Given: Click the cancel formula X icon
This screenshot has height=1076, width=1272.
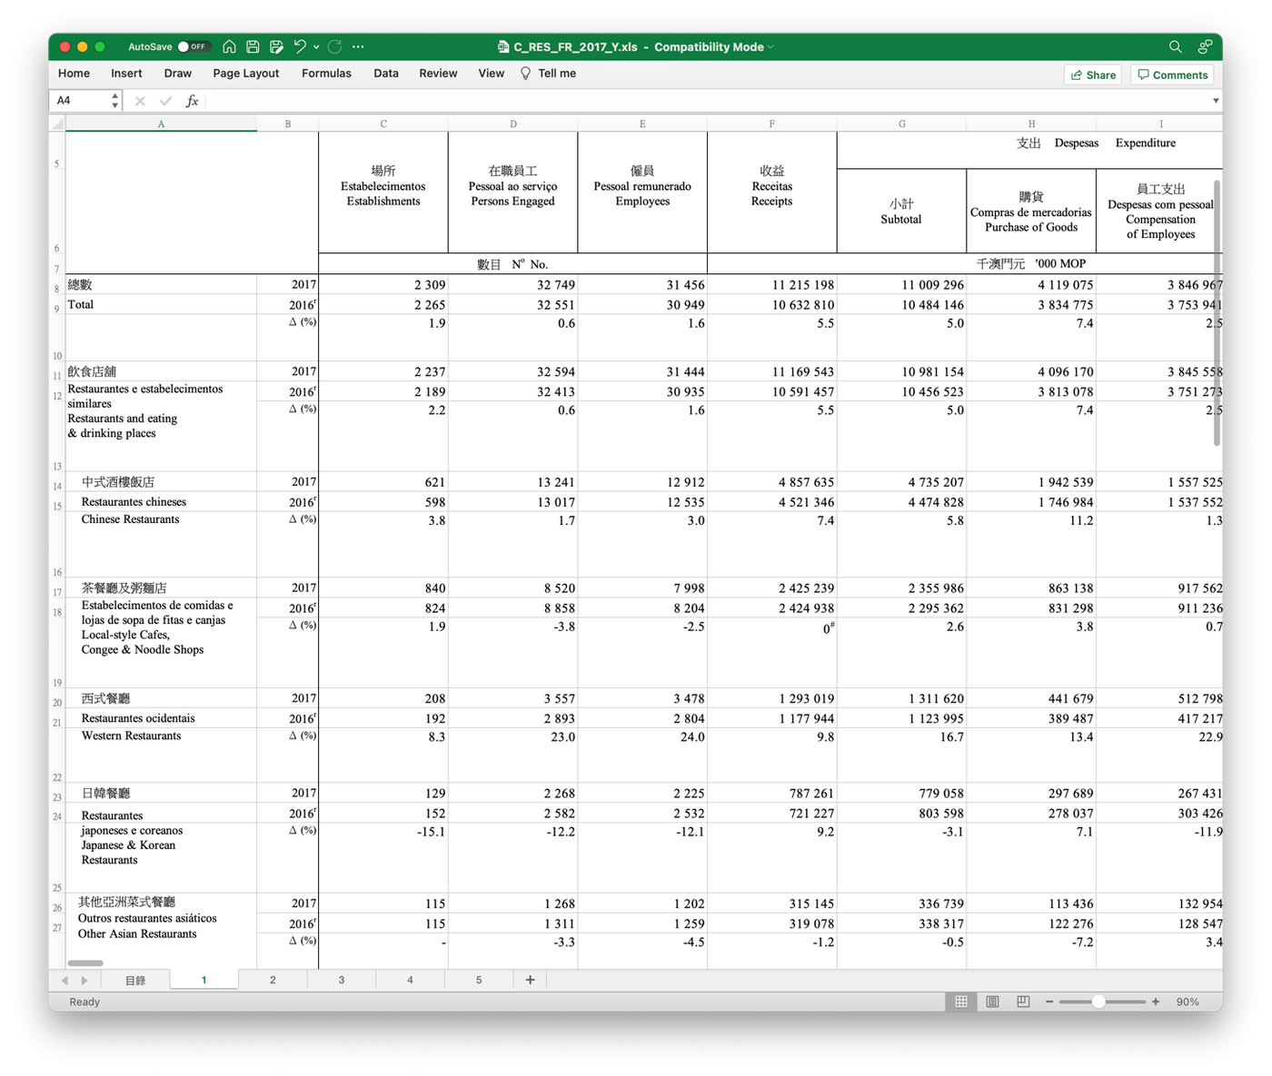Looking at the screenshot, I should coord(140,101).
